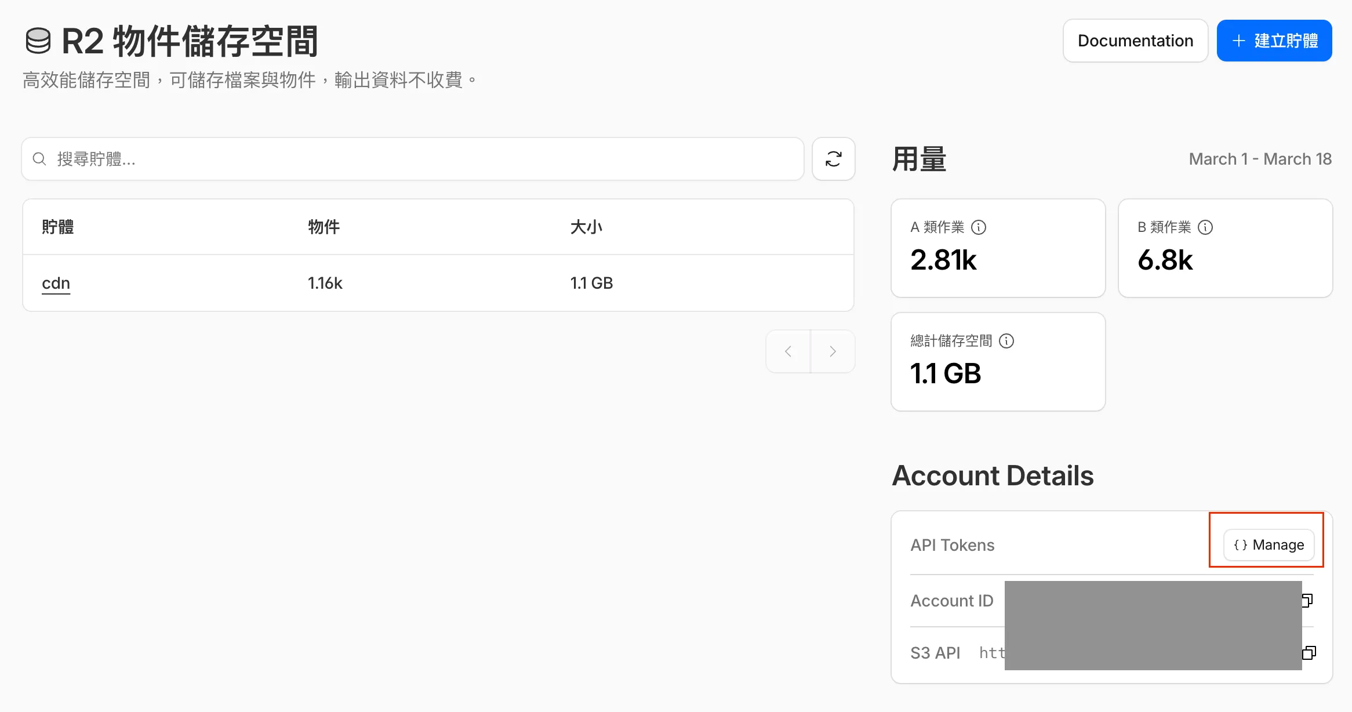Click Manage for API Tokens

coord(1269,545)
